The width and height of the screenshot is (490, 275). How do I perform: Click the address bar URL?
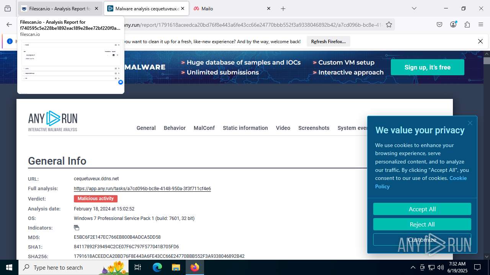coord(253,25)
